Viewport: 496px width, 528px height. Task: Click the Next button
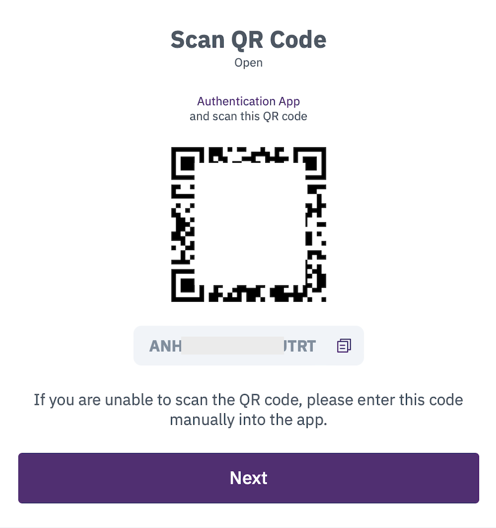pyautogui.click(x=249, y=478)
